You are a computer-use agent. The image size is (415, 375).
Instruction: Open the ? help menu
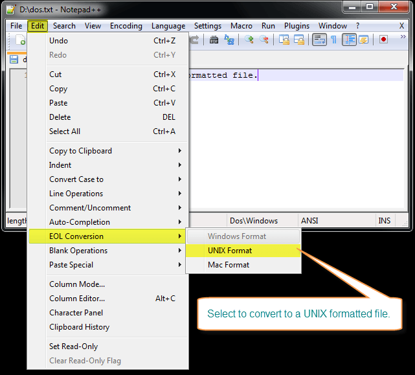tap(357, 26)
